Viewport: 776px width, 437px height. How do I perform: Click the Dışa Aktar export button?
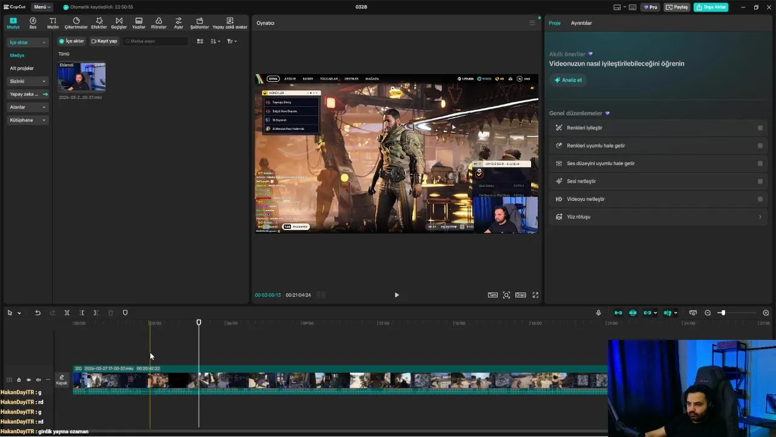711,7
